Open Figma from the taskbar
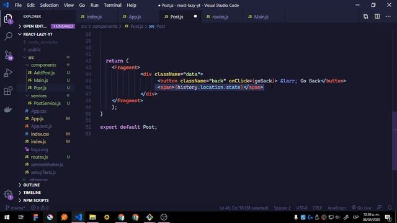 coord(35,217)
